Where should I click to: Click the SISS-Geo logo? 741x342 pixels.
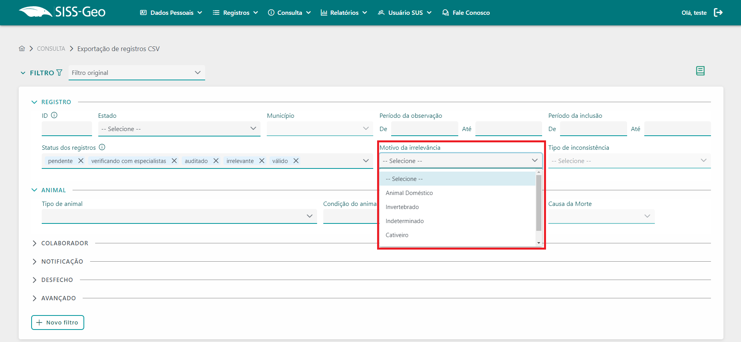[62, 12]
